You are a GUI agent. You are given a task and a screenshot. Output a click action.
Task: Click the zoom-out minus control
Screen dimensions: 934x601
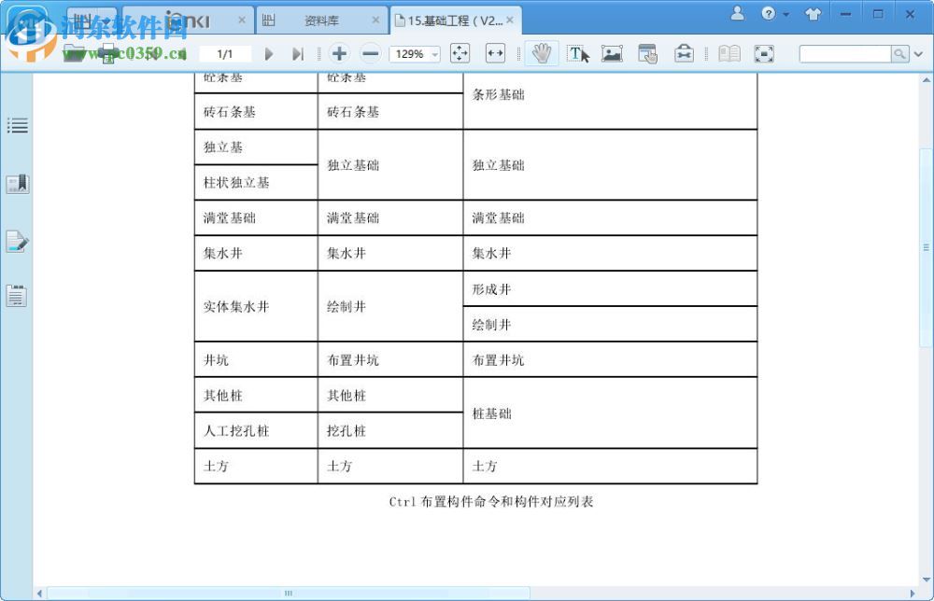pos(370,53)
